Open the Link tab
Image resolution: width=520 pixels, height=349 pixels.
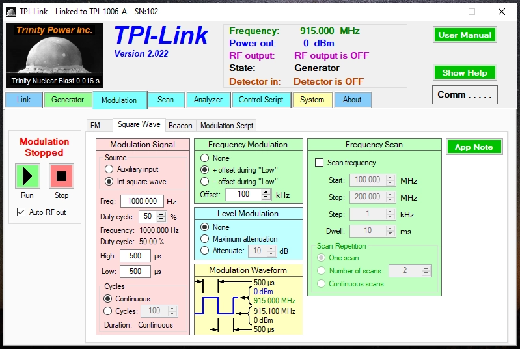click(23, 100)
